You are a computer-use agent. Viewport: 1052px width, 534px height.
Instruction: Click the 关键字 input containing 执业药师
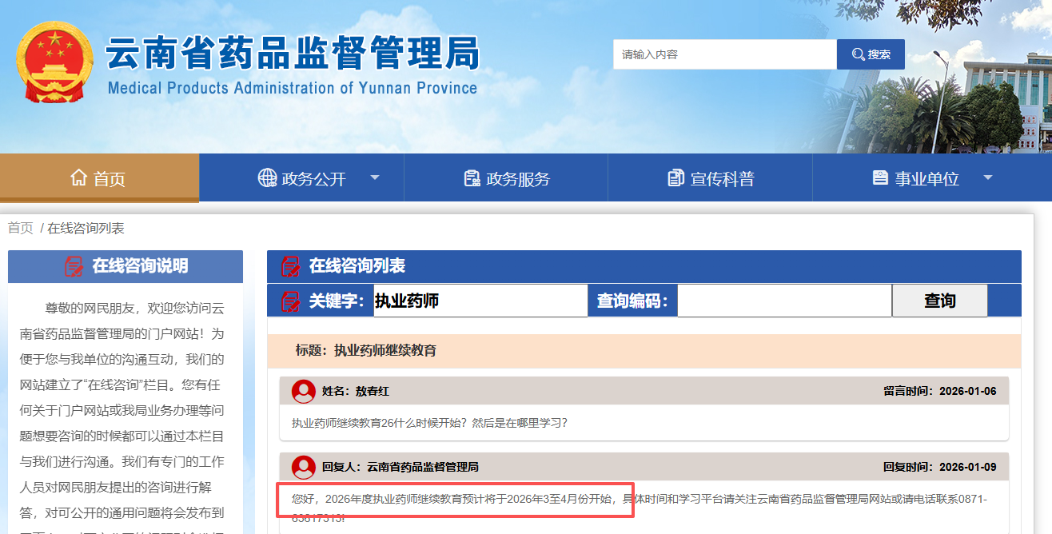pos(480,301)
